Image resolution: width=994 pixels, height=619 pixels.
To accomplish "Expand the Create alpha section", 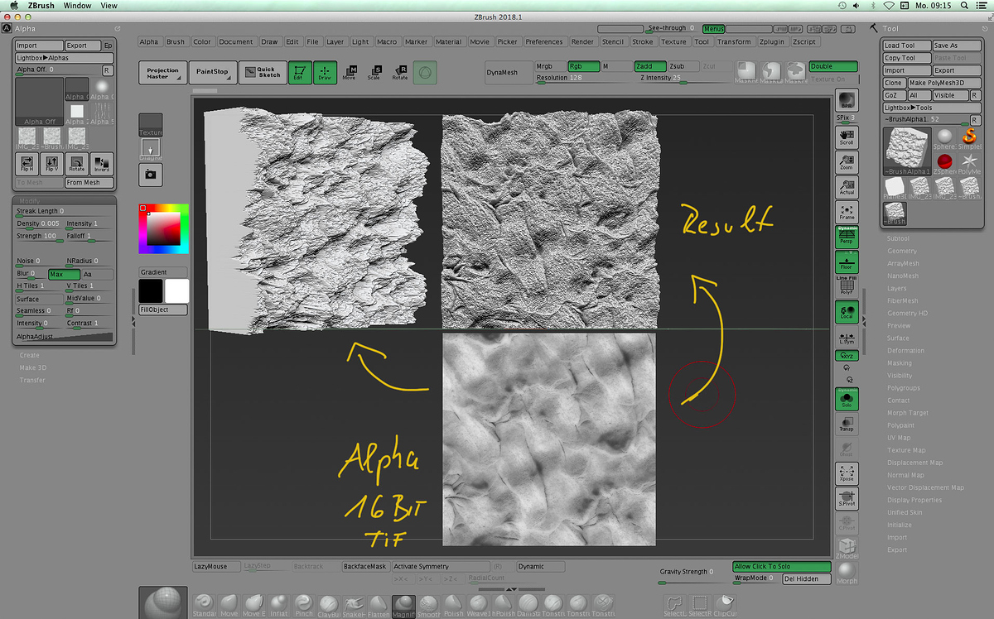I will coord(29,355).
